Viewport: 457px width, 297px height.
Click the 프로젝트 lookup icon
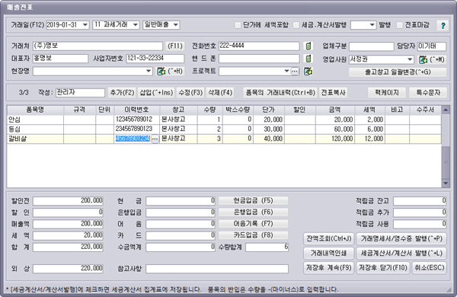[x=308, y=71]
